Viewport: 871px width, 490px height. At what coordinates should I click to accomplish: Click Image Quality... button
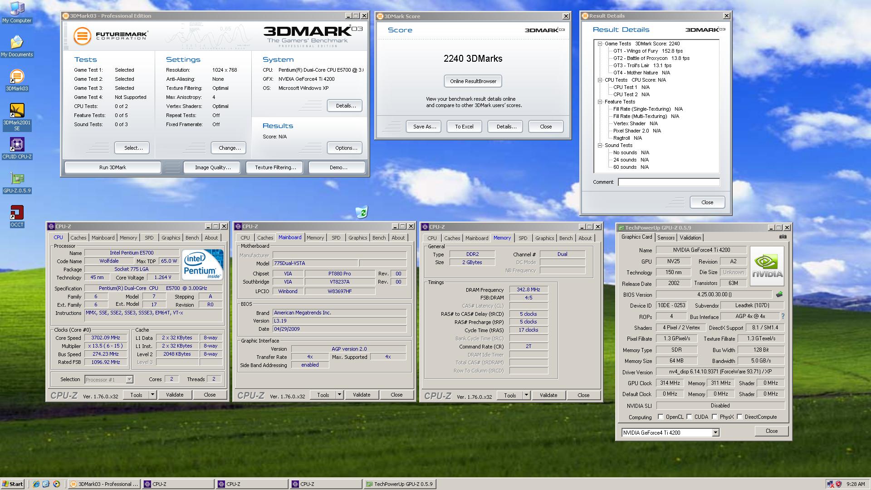pos(213,167)
